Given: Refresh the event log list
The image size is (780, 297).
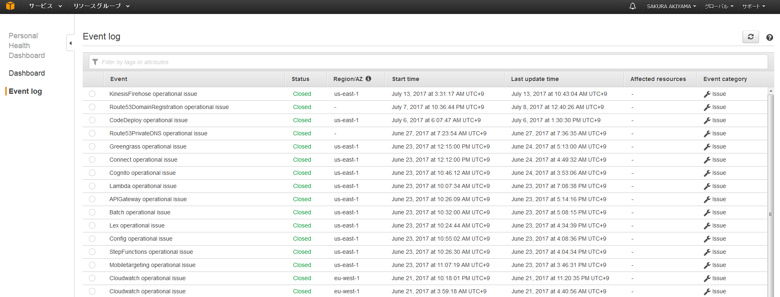Looking at the screenshot, I should (750, 37).
